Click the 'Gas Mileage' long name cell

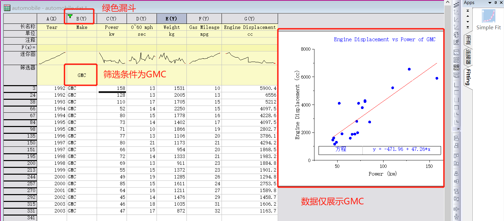(204, 27)
